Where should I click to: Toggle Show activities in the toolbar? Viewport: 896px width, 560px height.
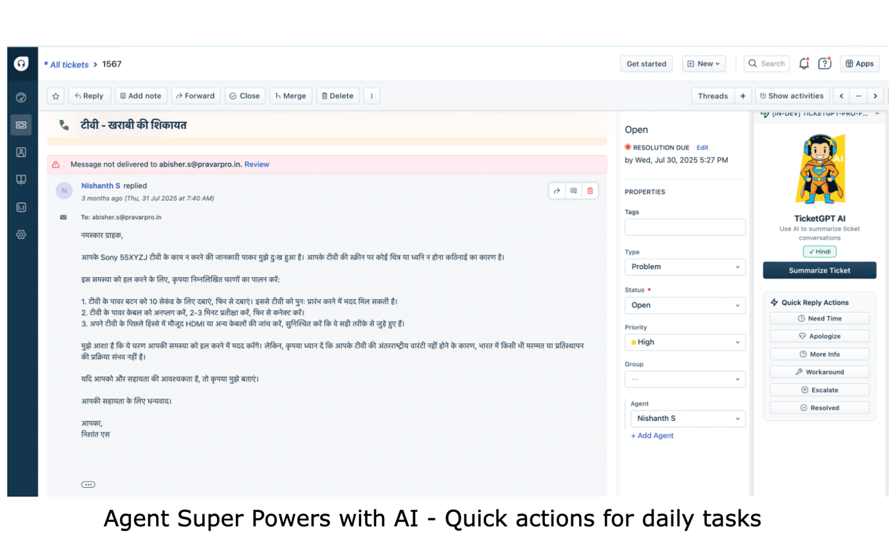(791, 96)
